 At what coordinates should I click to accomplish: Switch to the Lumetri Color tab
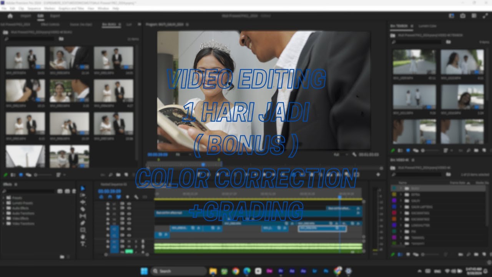pyautogui.click(x=427, y=26)
